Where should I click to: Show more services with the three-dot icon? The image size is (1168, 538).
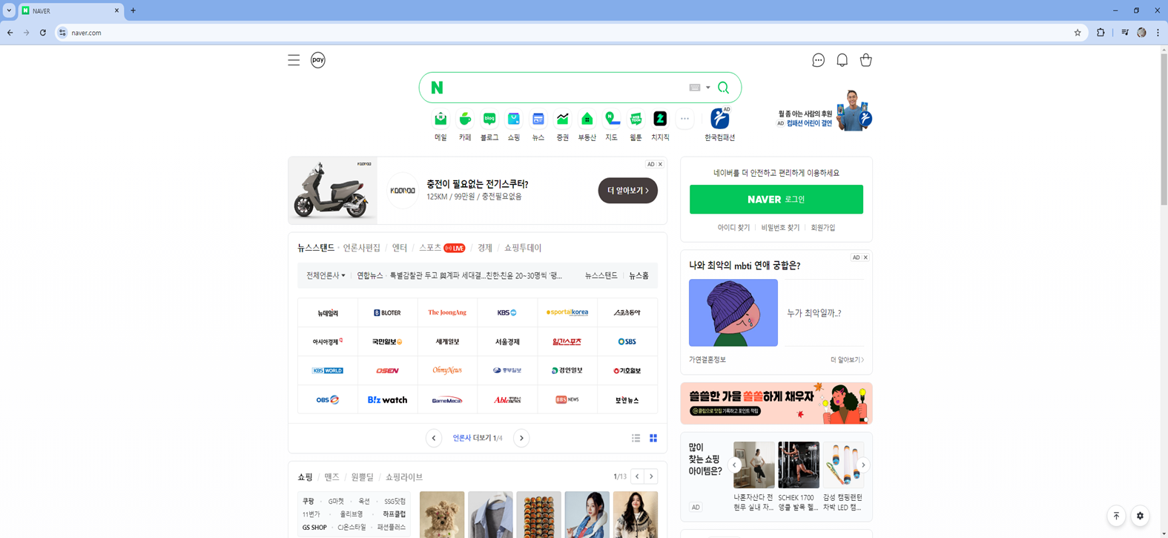click(x=684, y=119)
